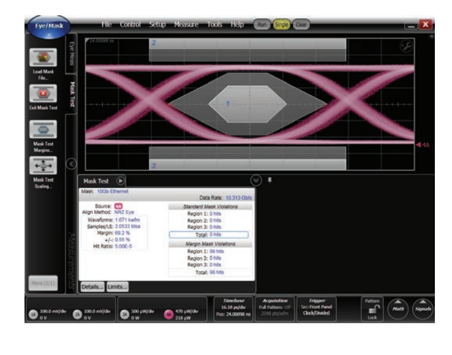Click the Single acquisition button

tap(282, 24)
